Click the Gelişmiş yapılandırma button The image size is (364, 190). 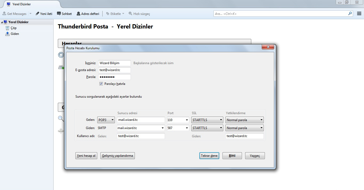[x=118, y=156]
